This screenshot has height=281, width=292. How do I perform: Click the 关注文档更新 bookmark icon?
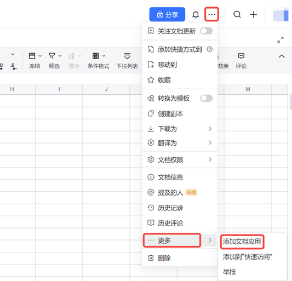tap(151, 31)
